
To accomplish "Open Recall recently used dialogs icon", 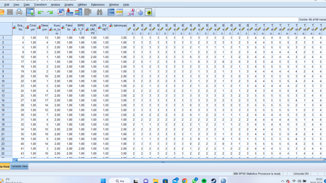I will click(x=30, y=12).
